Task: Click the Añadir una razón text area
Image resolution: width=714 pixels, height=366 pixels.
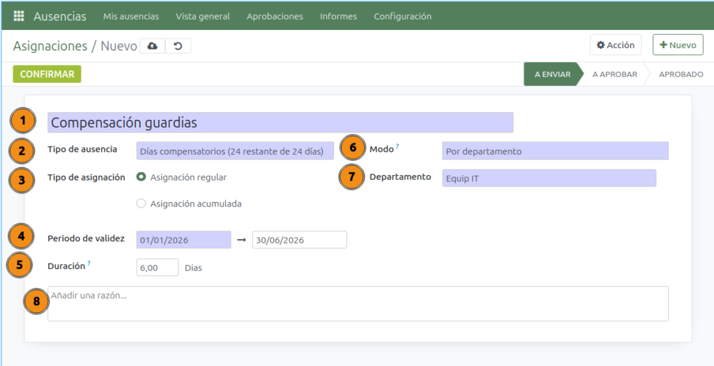Action: pyautogui.click(x=357, y=303)
